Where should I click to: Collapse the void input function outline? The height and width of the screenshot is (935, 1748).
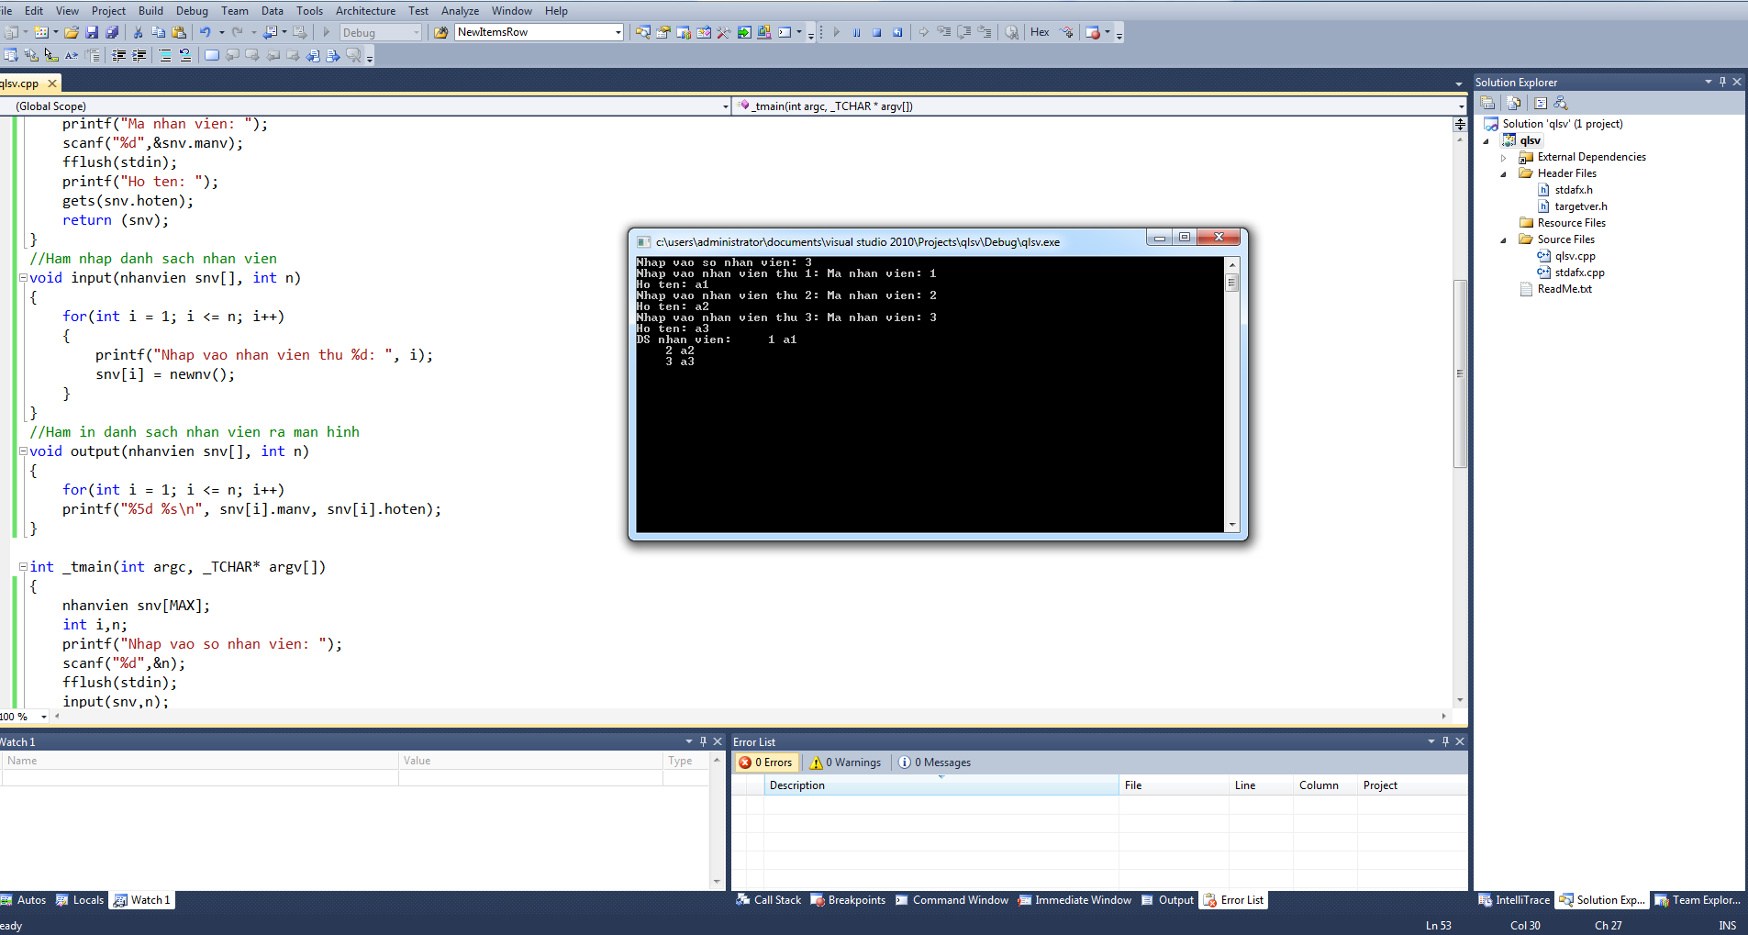coord(23,278)
